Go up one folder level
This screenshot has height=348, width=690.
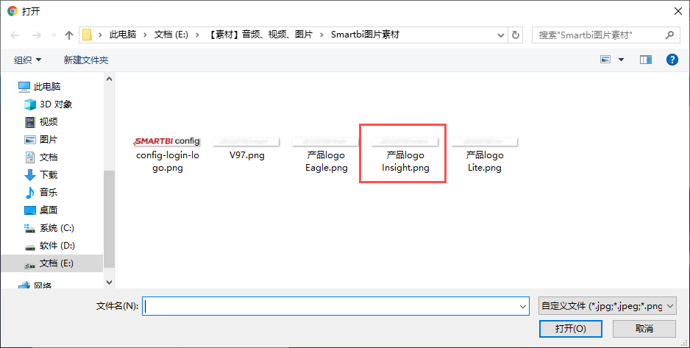[x=68, y=35]
